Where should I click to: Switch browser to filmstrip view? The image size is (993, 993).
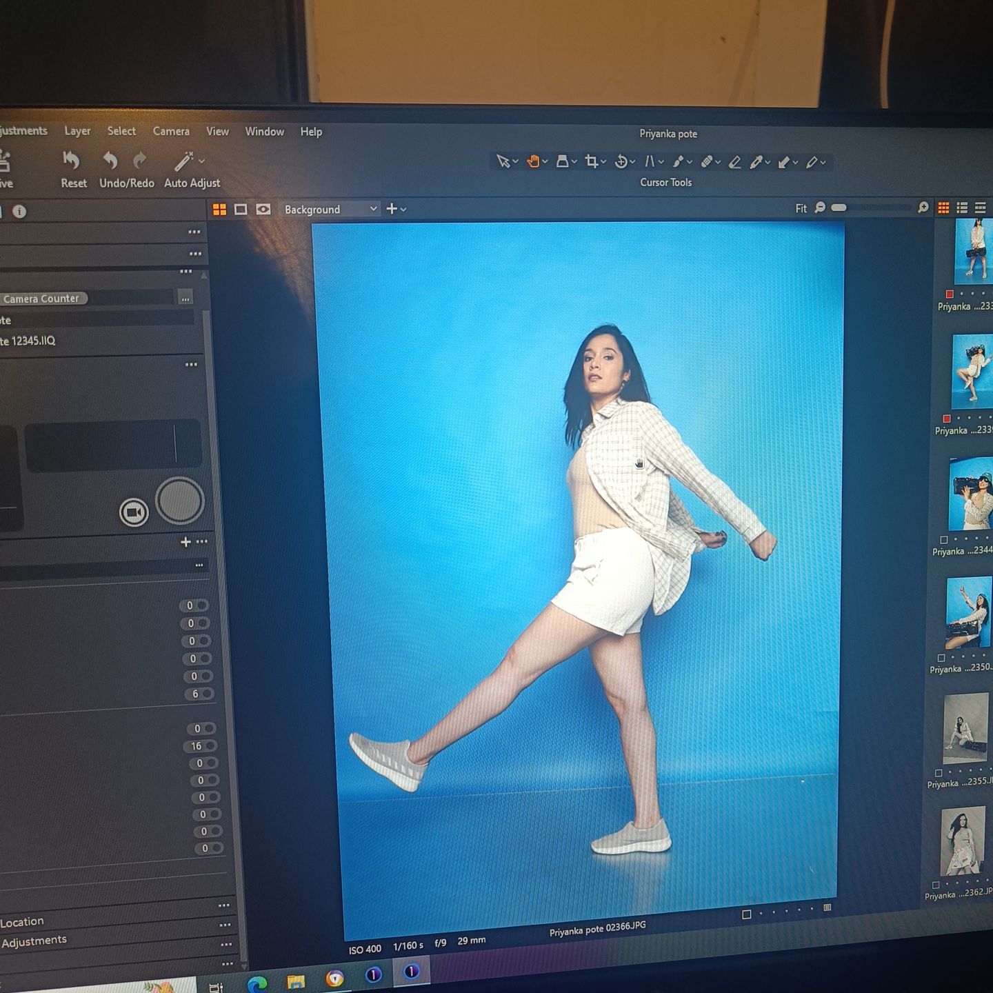coord(980,208)
